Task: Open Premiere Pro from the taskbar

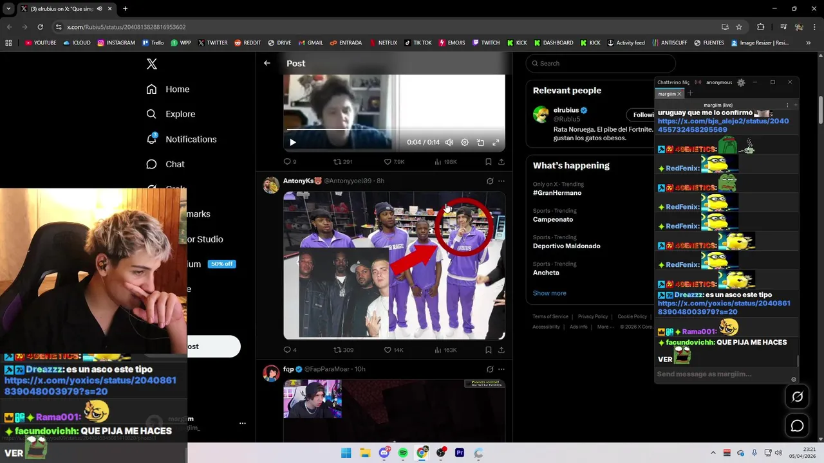Action: 460,453
